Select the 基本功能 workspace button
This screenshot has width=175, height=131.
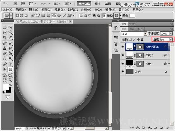point(84,4)
